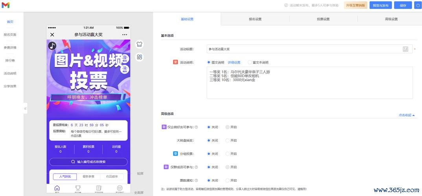Toggle the music note icon in preview
Viewport: 422px width, 196px height.
tap(52, 45)
